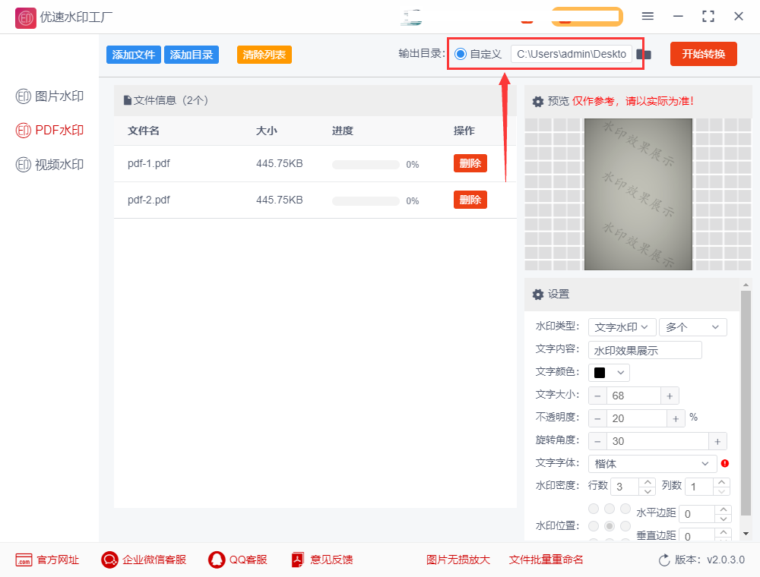Viewport: 760px width, 577px height.
Task: Decrease rotation angle with minus button
Action: [597, 441]
